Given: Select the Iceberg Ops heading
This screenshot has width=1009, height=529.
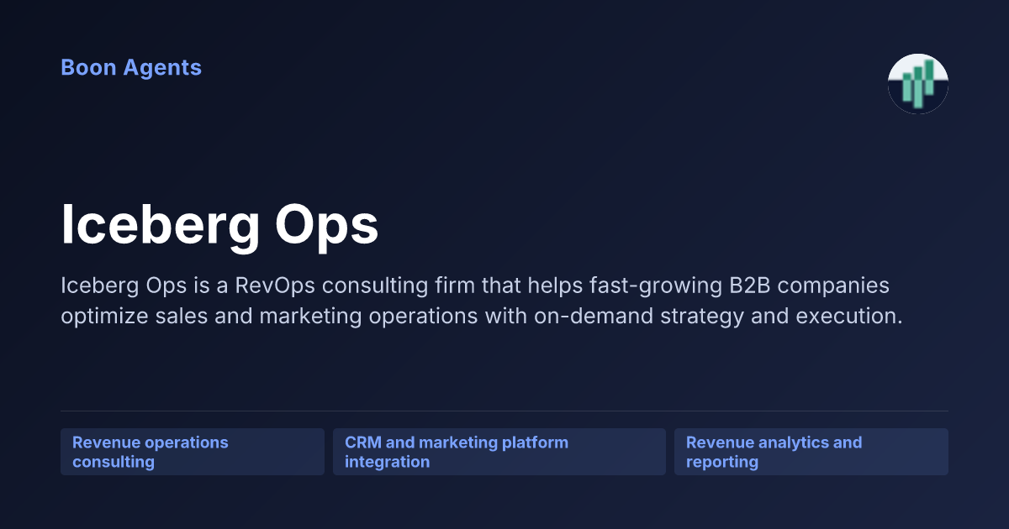Looking at the screenshot, I should [219, 225].
